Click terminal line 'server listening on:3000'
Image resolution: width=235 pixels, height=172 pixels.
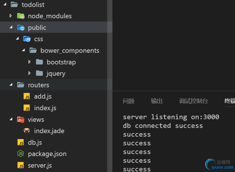point(171,117)
